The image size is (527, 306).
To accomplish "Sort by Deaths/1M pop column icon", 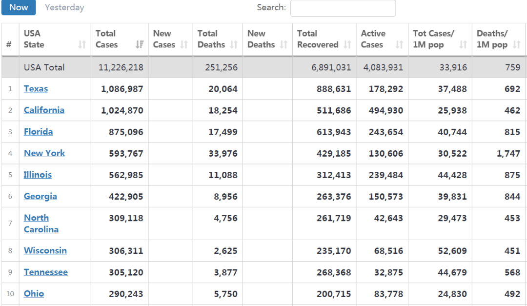I will 517,44.
